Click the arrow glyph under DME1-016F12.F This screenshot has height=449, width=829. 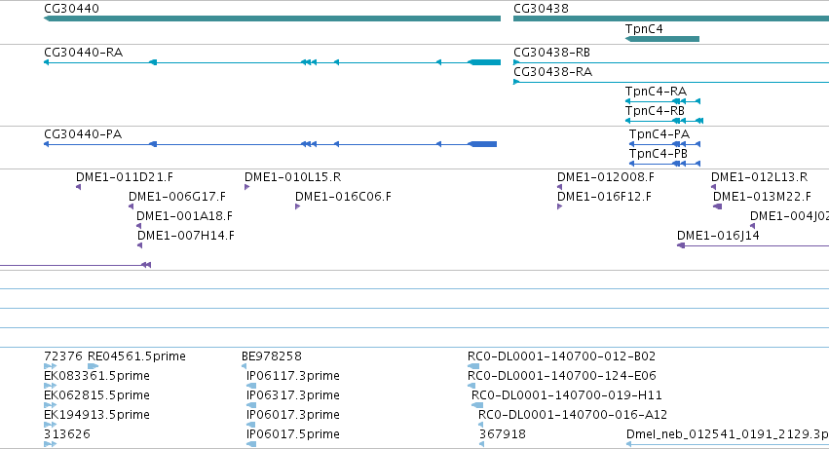coord(559,206)
